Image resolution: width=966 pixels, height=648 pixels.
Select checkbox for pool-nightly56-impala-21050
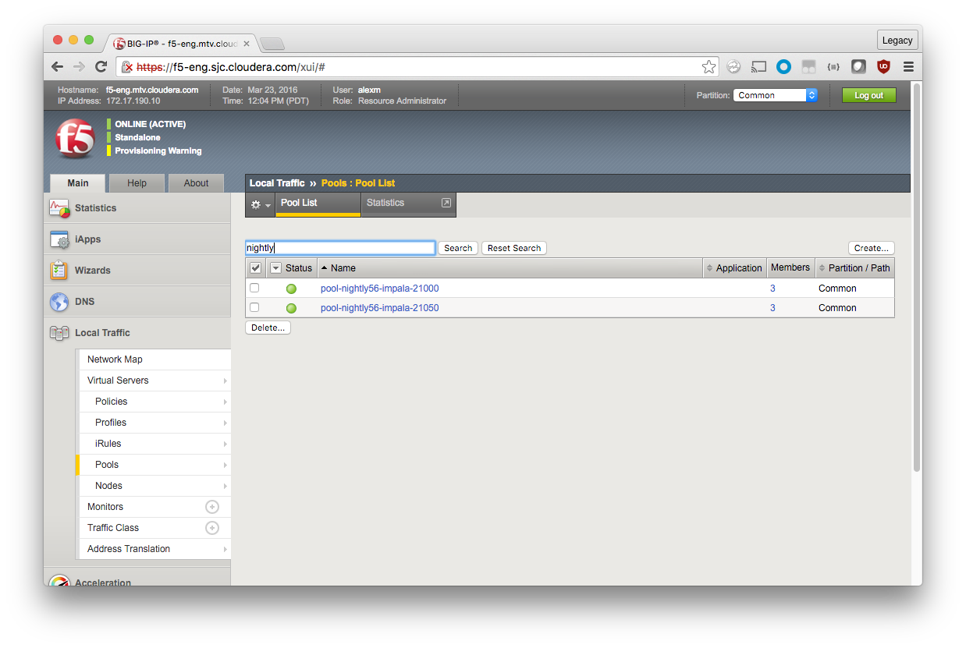(254, 308)
